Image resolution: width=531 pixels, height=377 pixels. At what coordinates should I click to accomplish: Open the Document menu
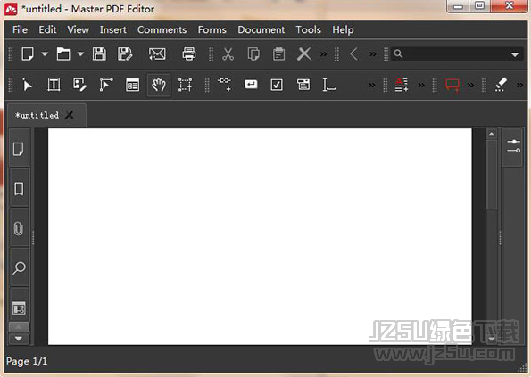tap(261, 30)
